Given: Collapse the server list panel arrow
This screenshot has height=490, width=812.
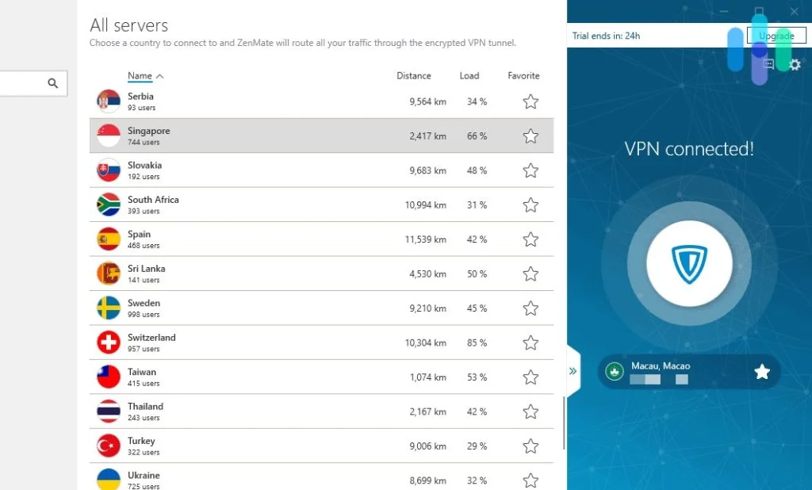Looking at the screenshot, I should (x=573, y=369).
